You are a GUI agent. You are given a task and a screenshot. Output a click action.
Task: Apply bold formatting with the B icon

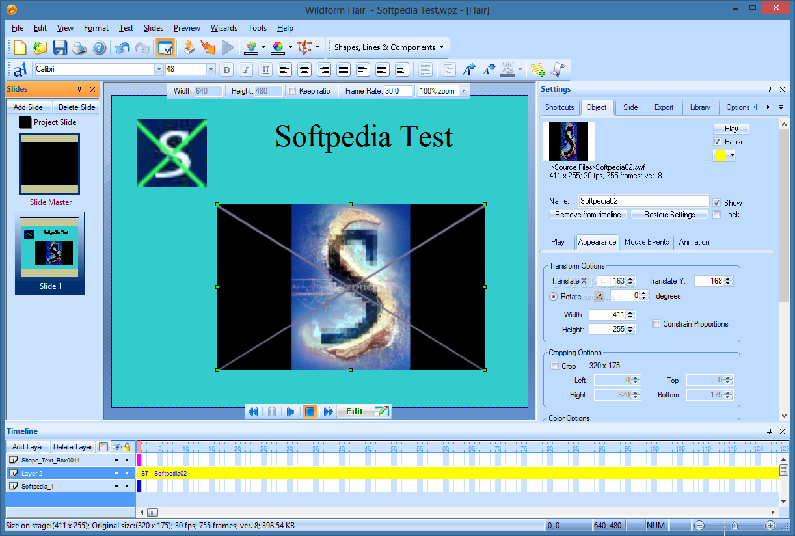point(226,70)
